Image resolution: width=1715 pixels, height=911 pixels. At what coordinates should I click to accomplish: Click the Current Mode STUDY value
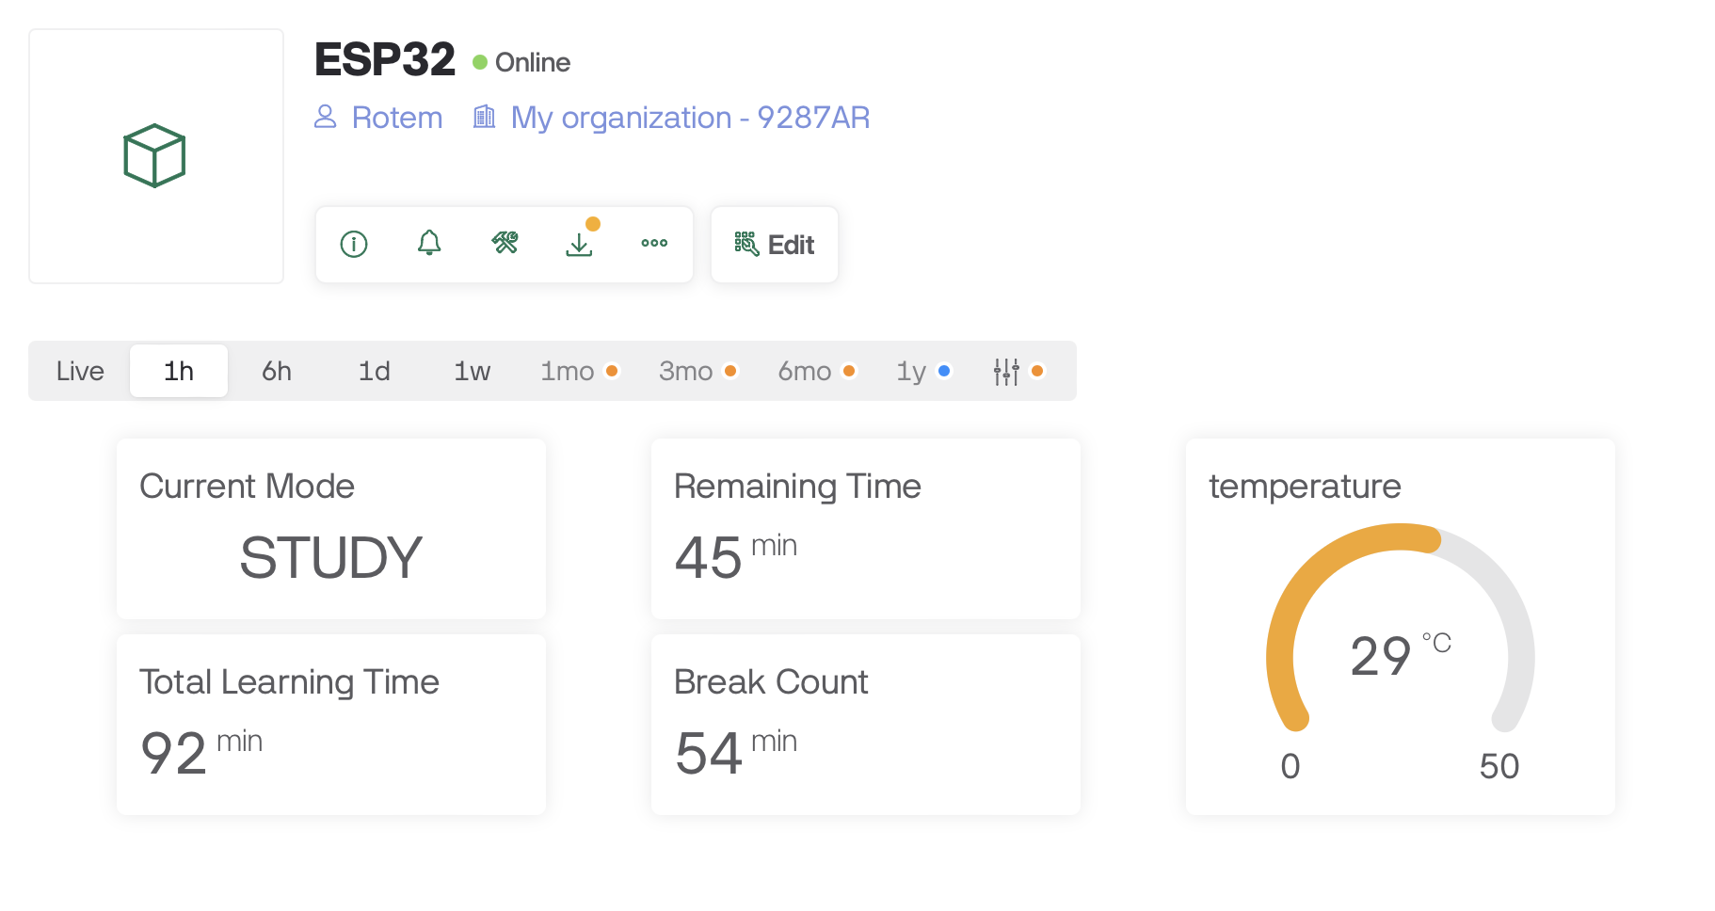[330, 557]
